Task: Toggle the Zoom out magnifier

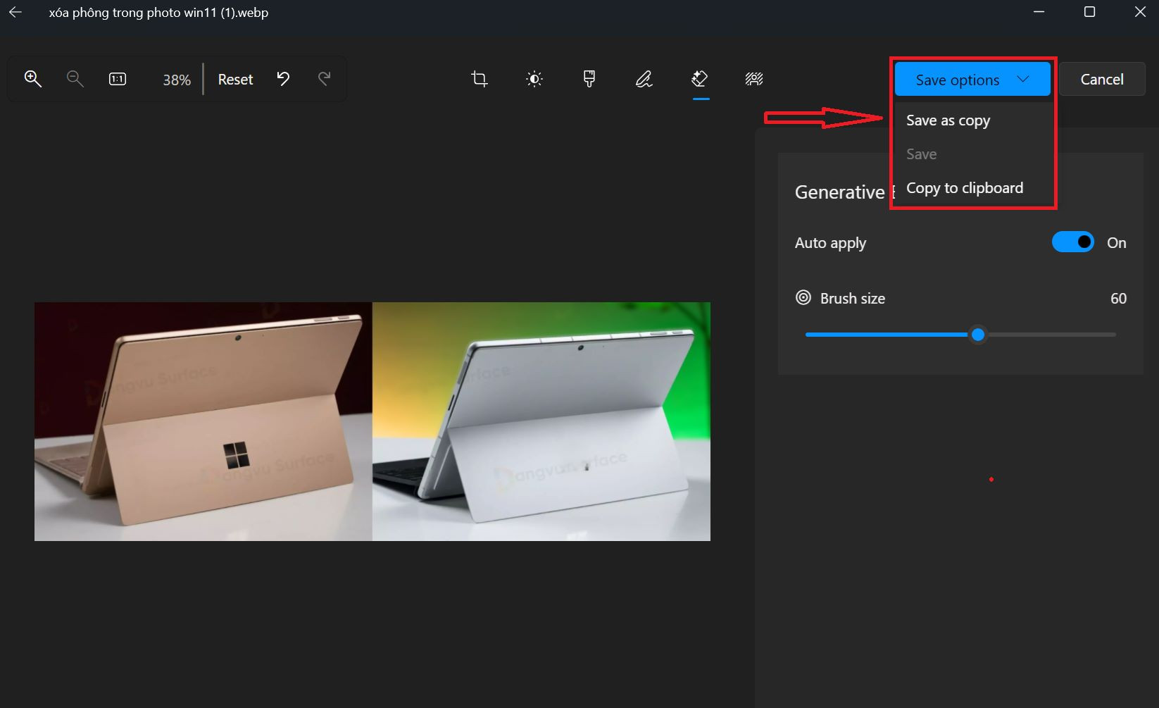Action: [74, 79]
